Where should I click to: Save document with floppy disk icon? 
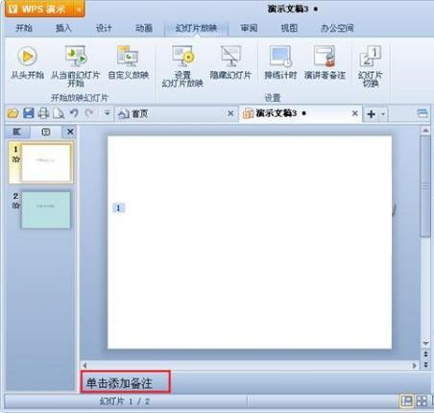click(28, 113)
